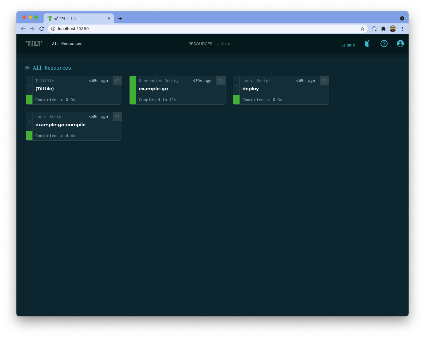Click the cube icon beside All Resources heading
The height and width of the screenshot is (338, 425).
27,68
